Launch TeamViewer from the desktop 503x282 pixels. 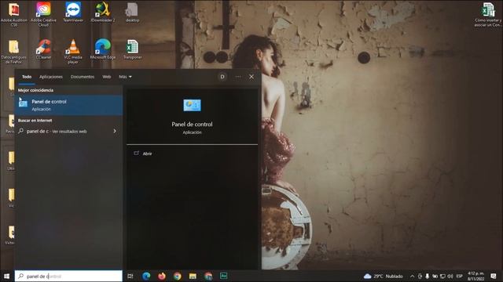(73, 13)
